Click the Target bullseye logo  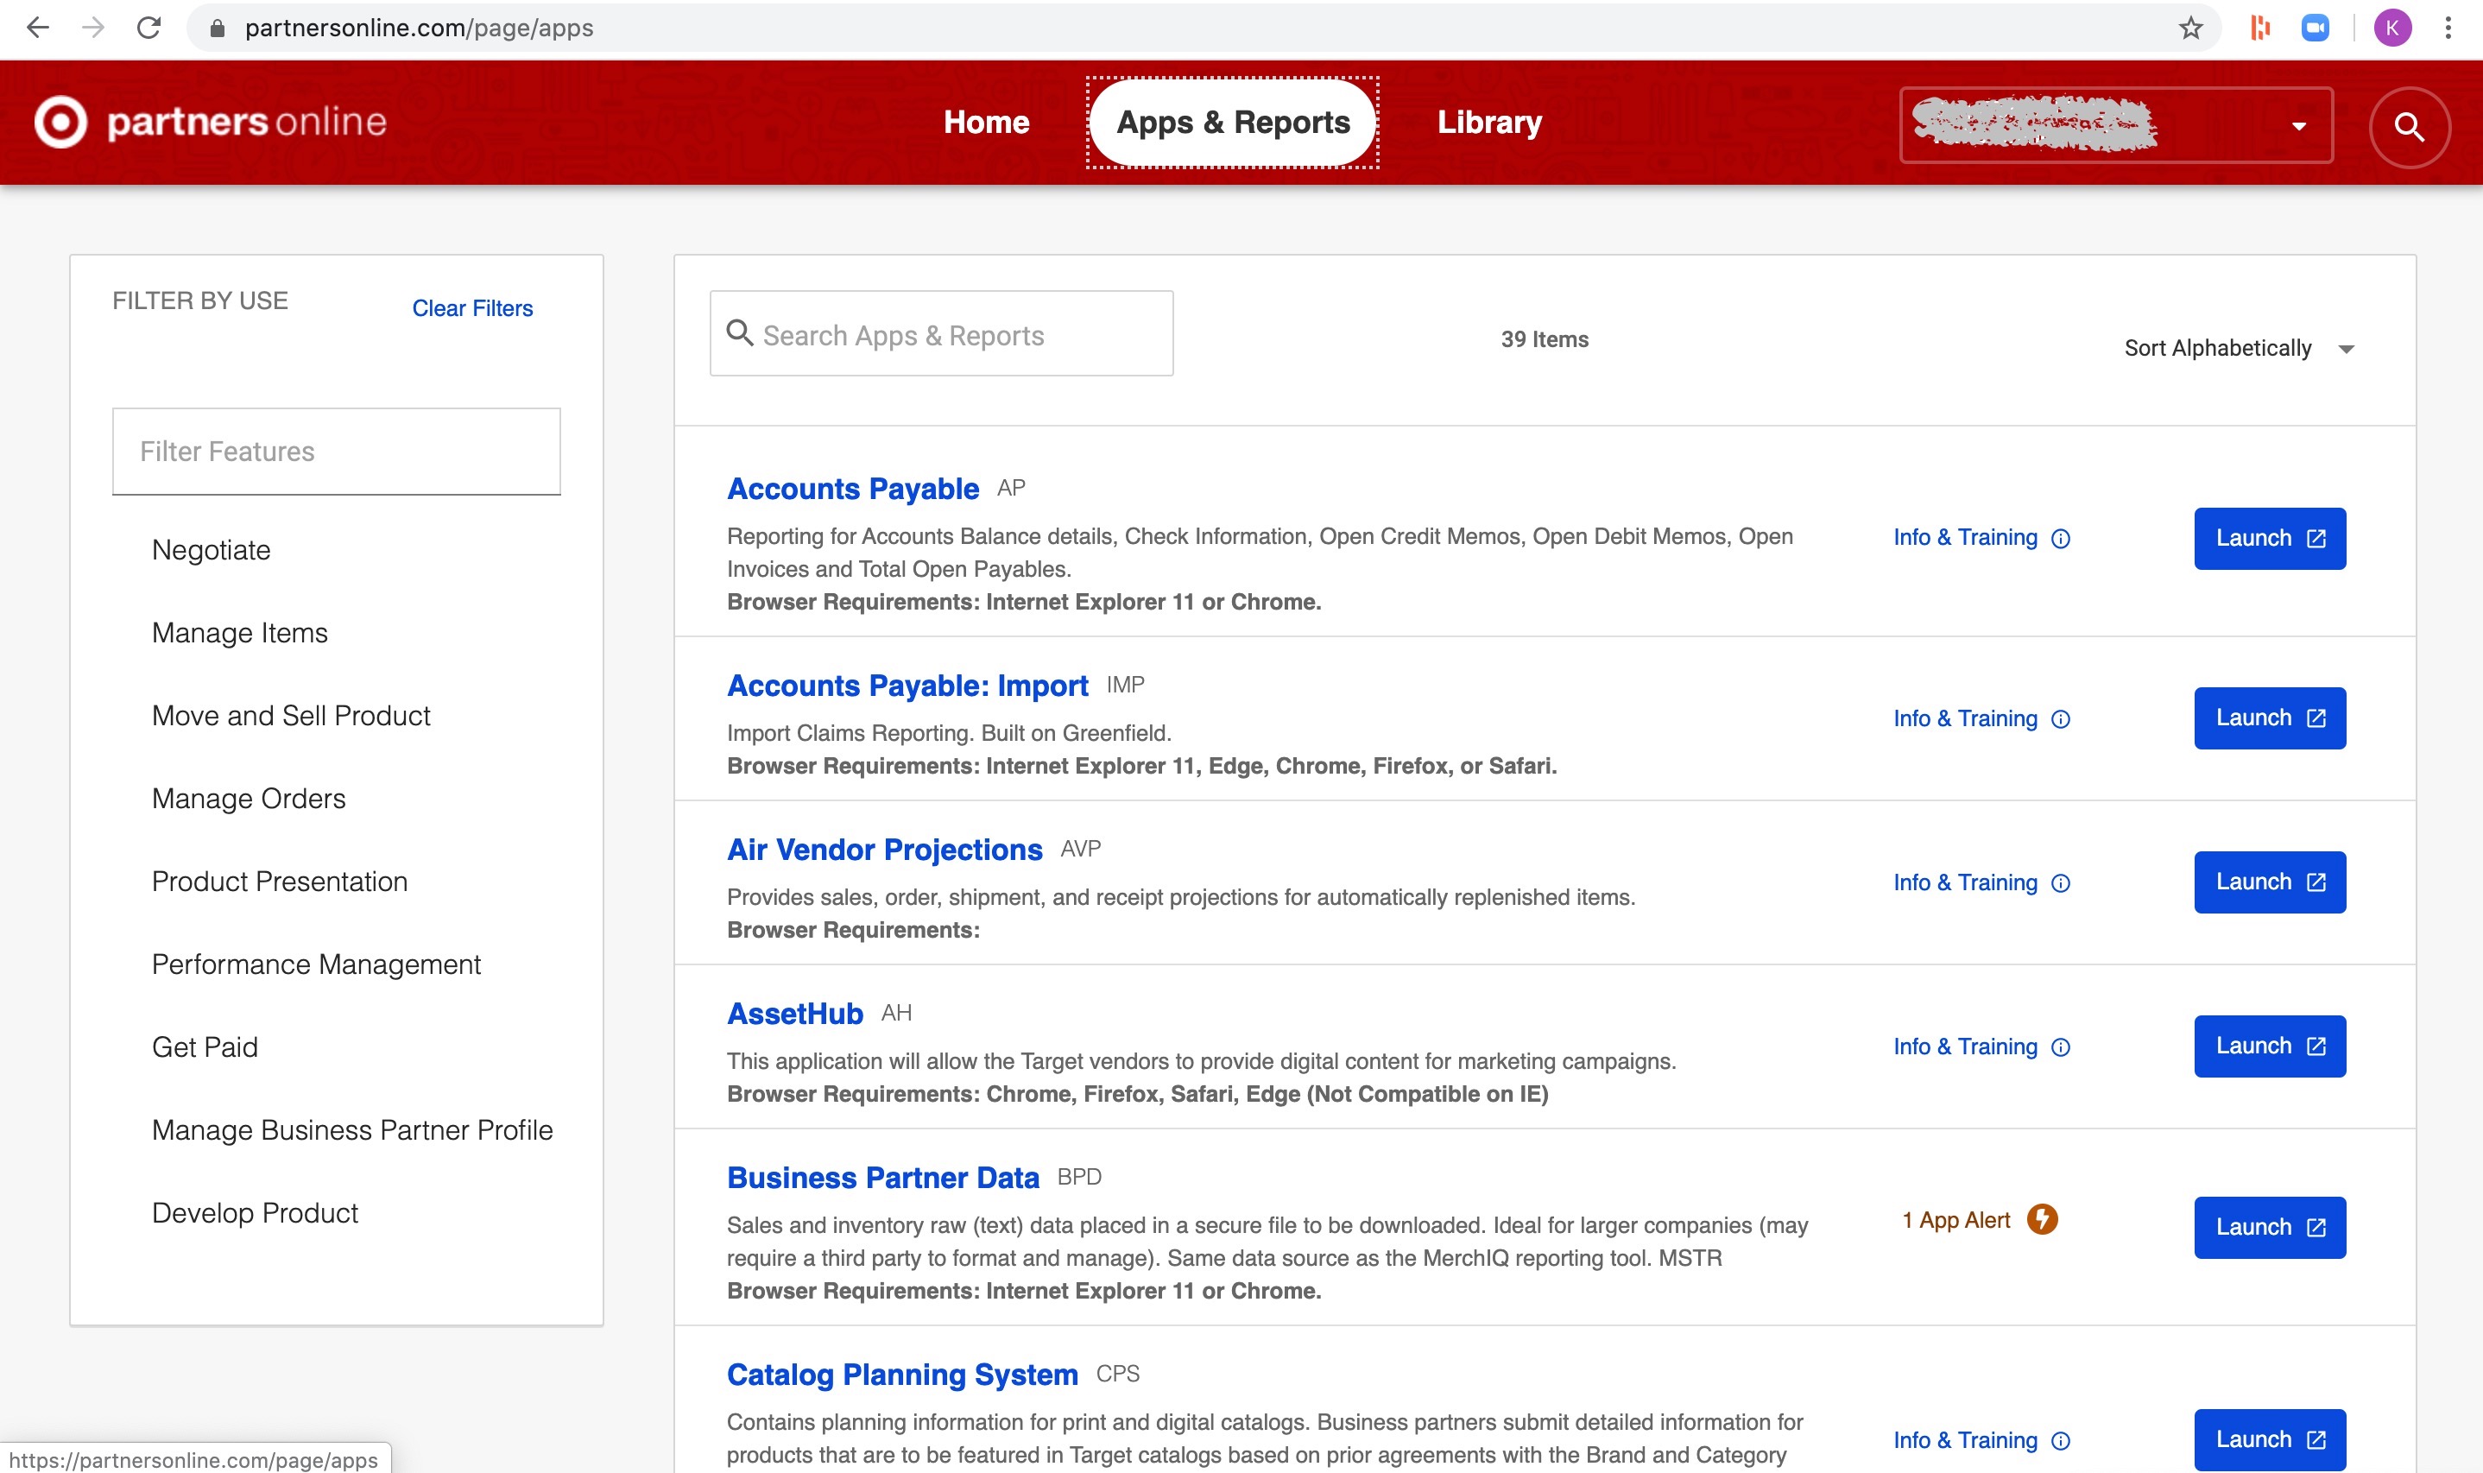pyautogui.click(x=60, y=122)
